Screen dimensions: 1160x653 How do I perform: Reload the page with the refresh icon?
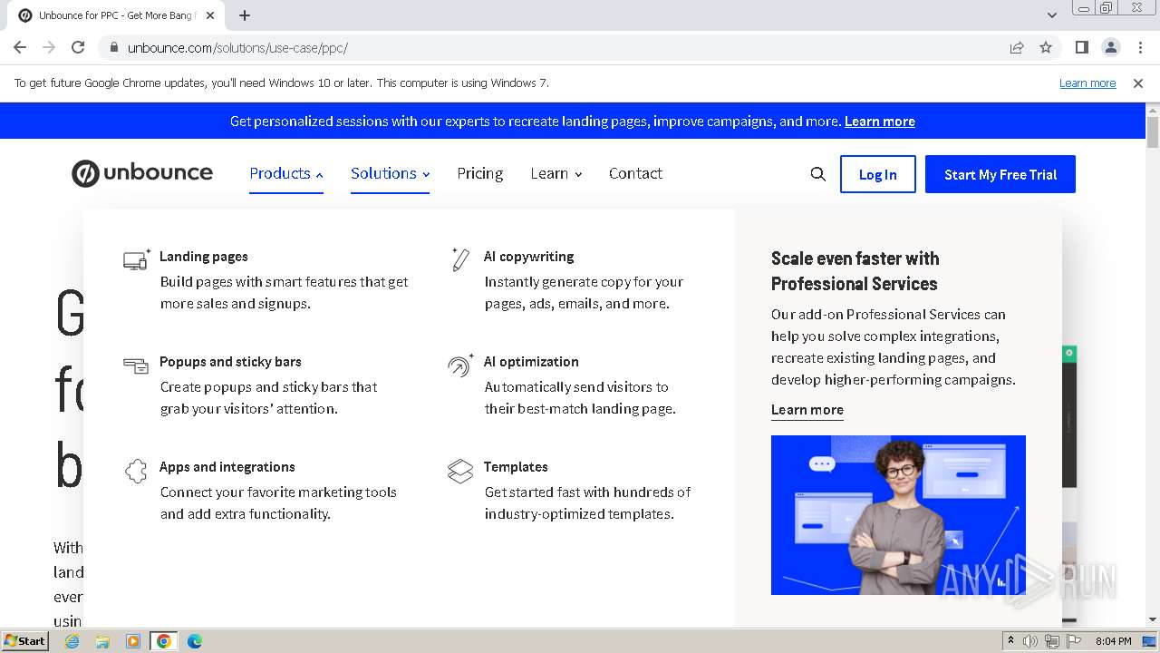pyautogui.click(x=78, y=47)
